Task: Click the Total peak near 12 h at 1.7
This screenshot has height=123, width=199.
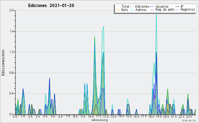Action: click(103, 26)
